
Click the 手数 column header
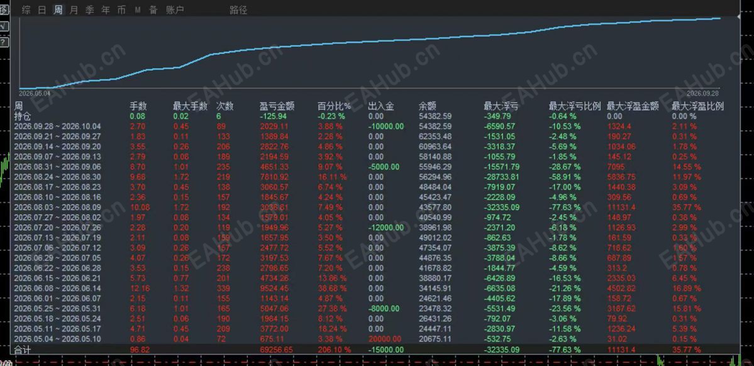click(x=138, y=106)
